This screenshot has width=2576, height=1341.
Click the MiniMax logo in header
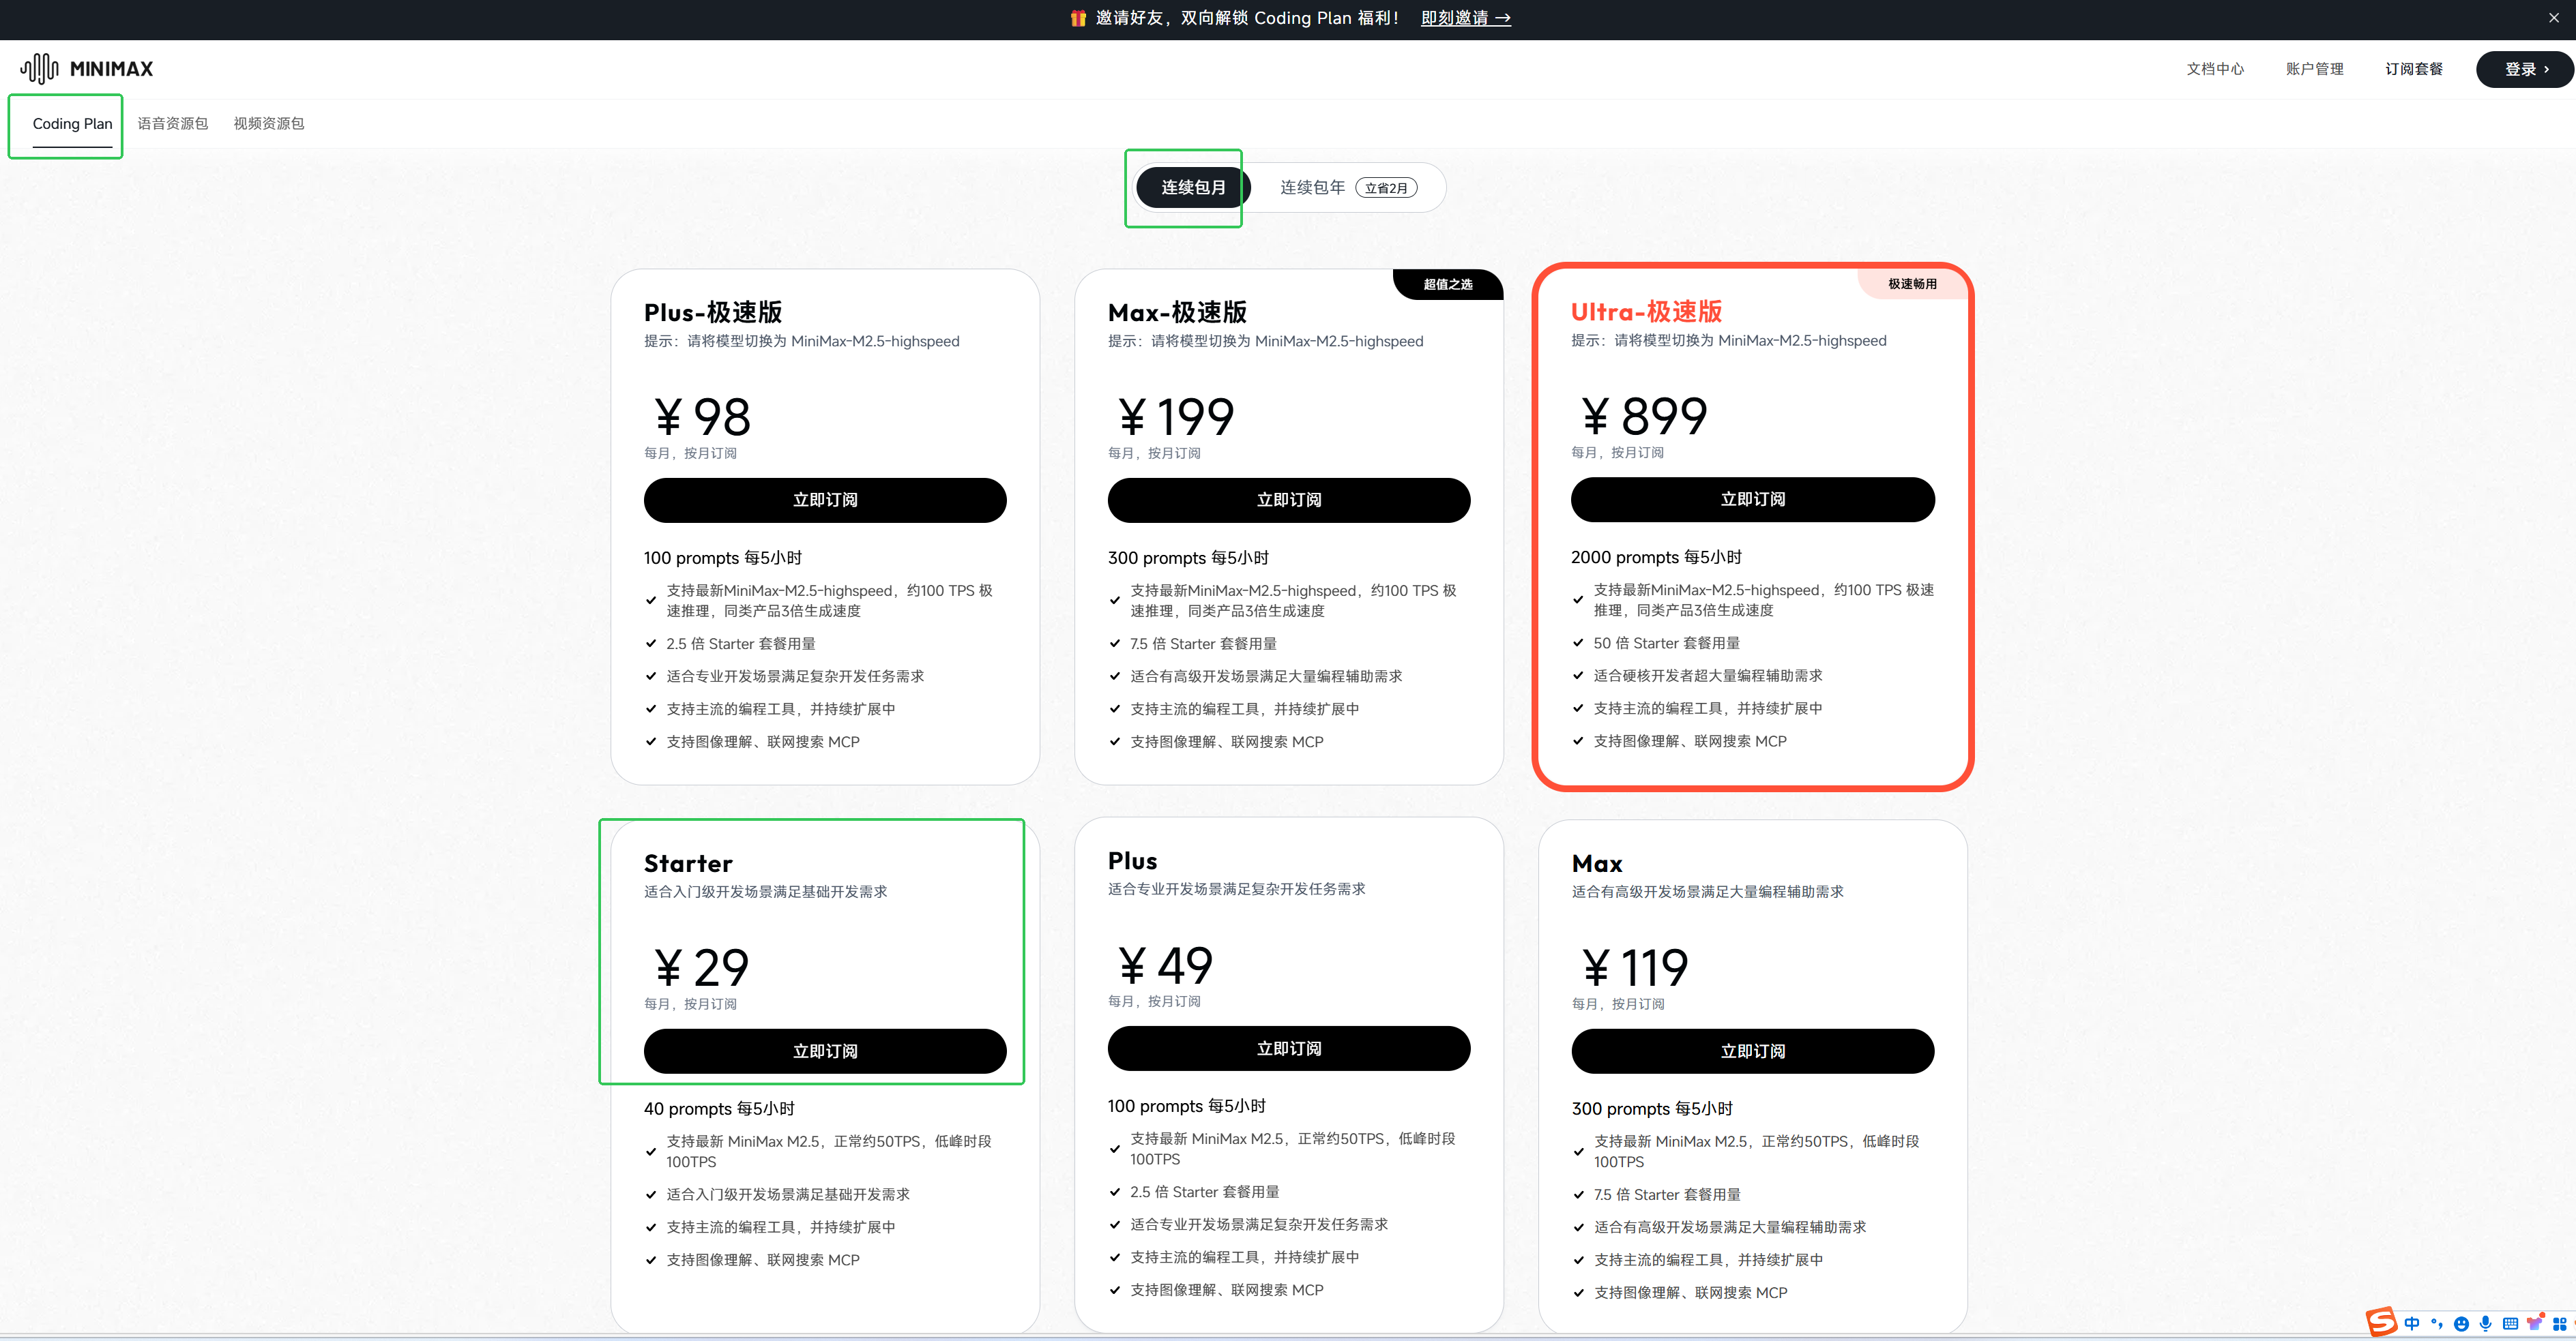[x=87, y=69]
